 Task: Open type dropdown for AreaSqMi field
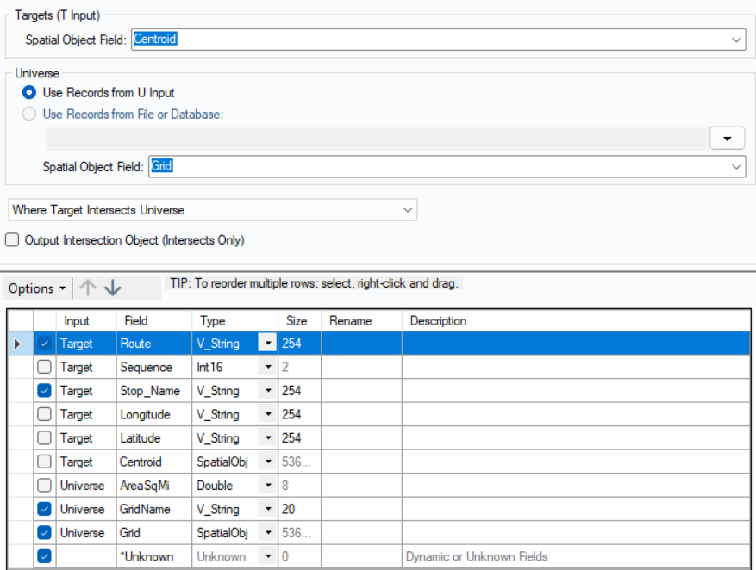pyautogui.click(x=267, y=485)
